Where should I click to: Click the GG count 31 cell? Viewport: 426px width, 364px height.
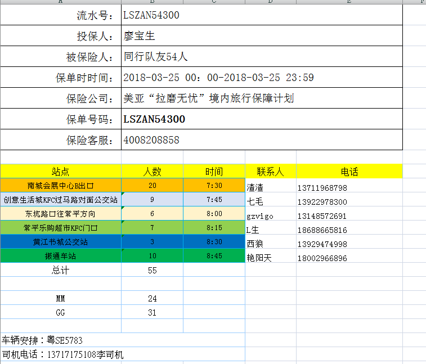coord(152,312)
